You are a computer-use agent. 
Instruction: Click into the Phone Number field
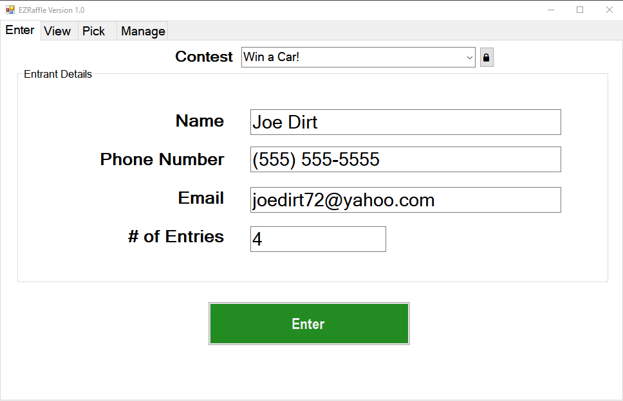405,159
